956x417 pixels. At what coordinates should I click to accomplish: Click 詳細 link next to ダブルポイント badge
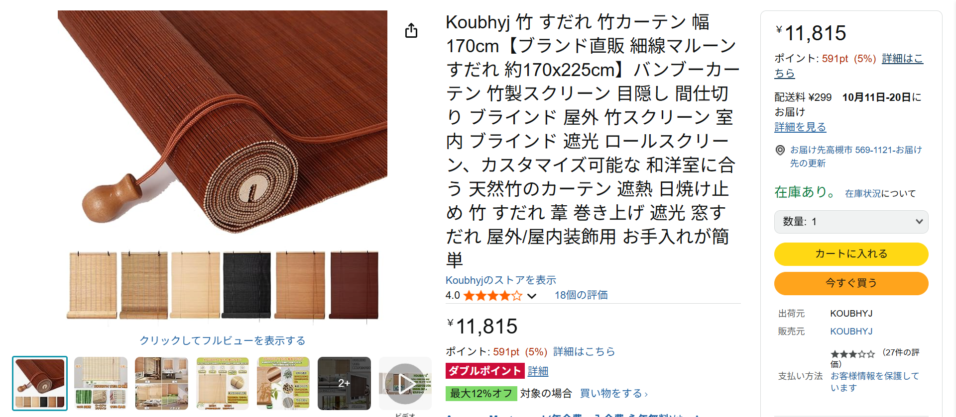click(x=538, y=371)
